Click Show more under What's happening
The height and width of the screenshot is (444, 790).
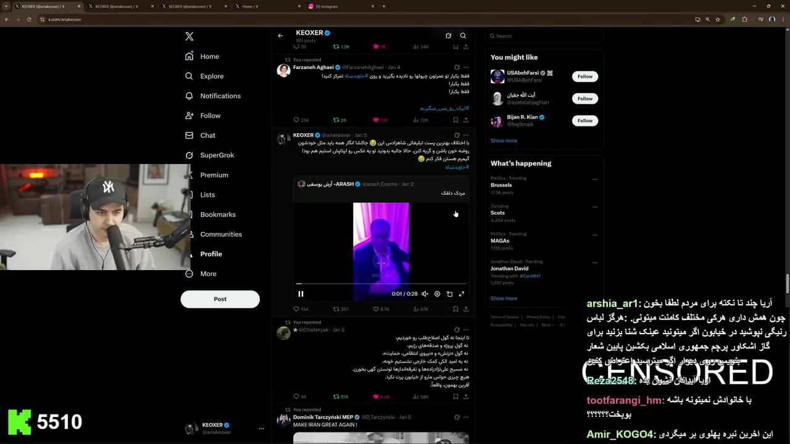(504, 298)
